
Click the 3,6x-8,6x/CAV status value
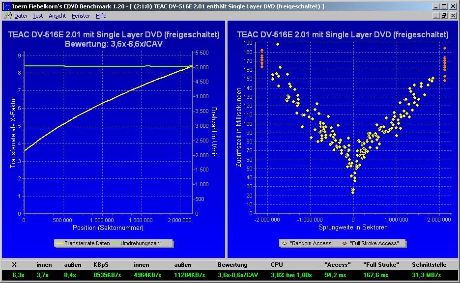tap(238, 275)
